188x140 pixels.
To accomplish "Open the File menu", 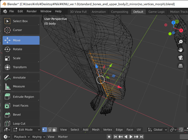I will click(x=12, y=11).
